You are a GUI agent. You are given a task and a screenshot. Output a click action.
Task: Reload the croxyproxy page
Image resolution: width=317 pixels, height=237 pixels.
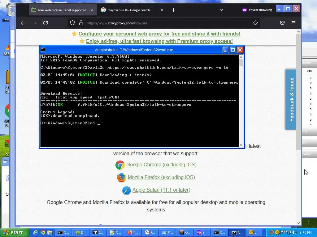(46, 23)
